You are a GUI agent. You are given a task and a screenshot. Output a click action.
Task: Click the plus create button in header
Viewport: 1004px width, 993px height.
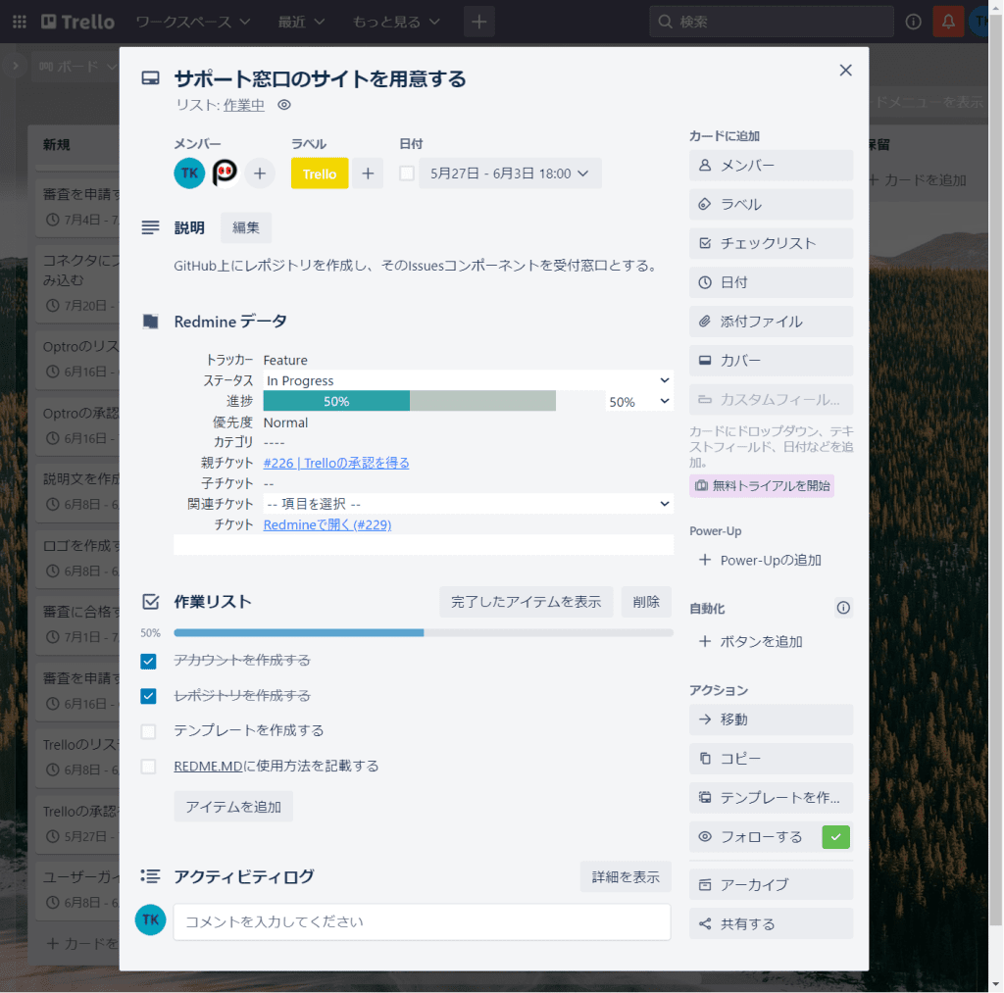478,22
